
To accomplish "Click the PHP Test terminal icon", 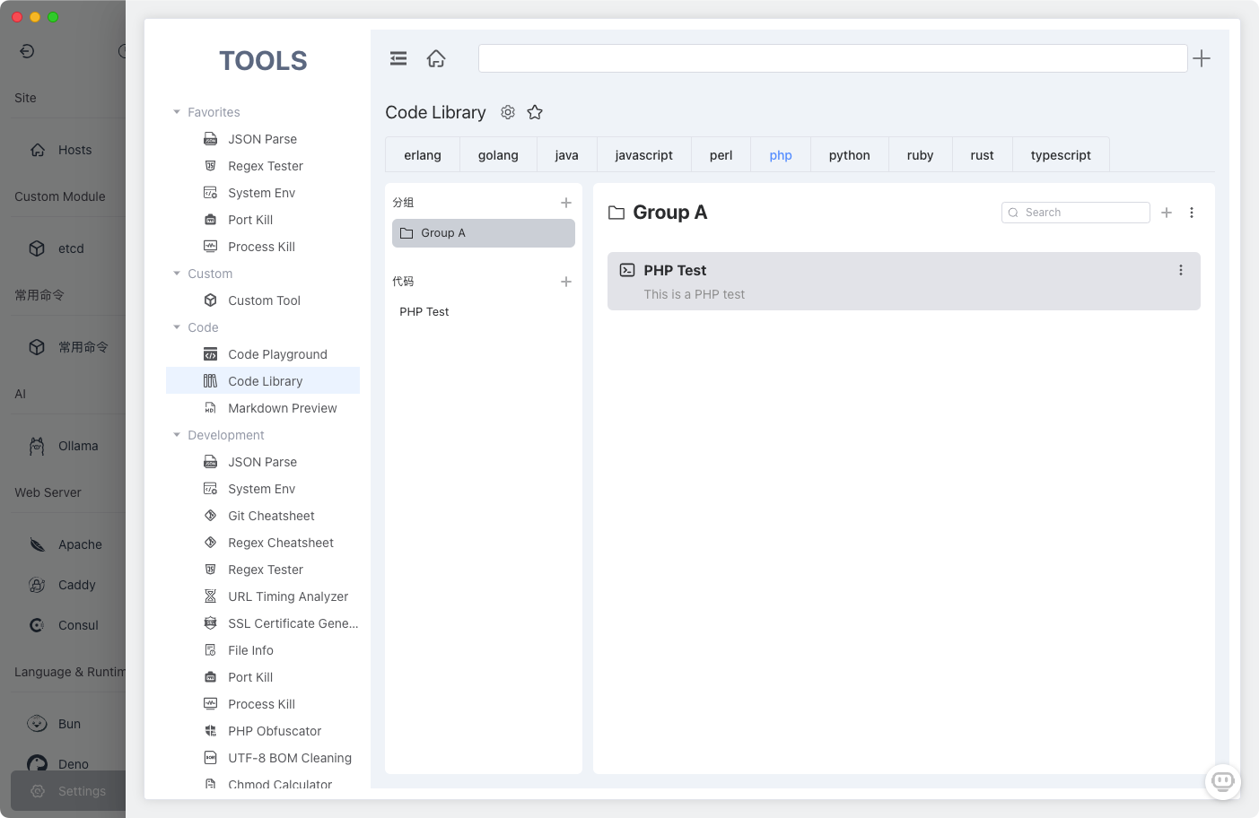I will (x=627, y=270).
